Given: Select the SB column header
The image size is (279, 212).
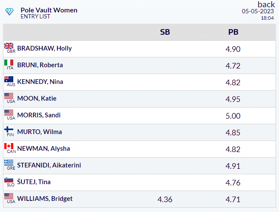Looking at the screenshot, I should point(165,32).
